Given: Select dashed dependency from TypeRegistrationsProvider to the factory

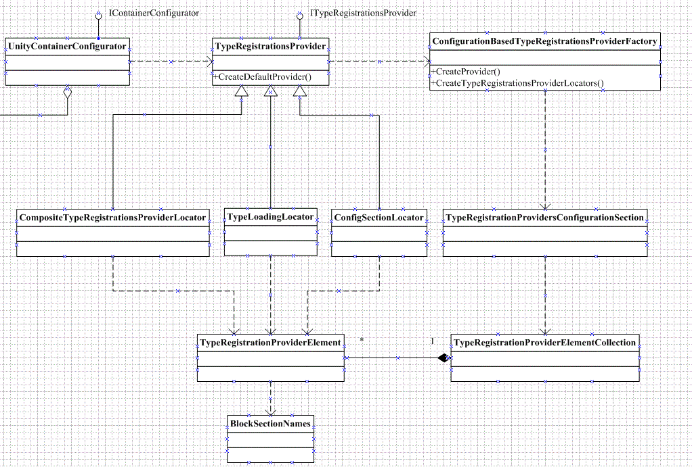Looking at the screenshot, I should pyautogui.click(x=379, y=62).
